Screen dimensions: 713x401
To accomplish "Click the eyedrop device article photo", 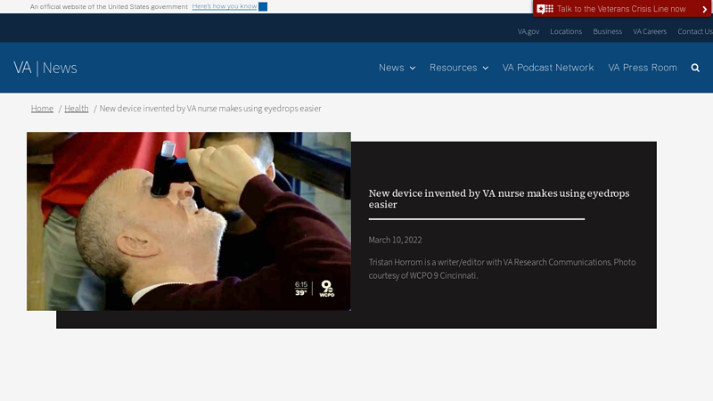I will point(188,221).
